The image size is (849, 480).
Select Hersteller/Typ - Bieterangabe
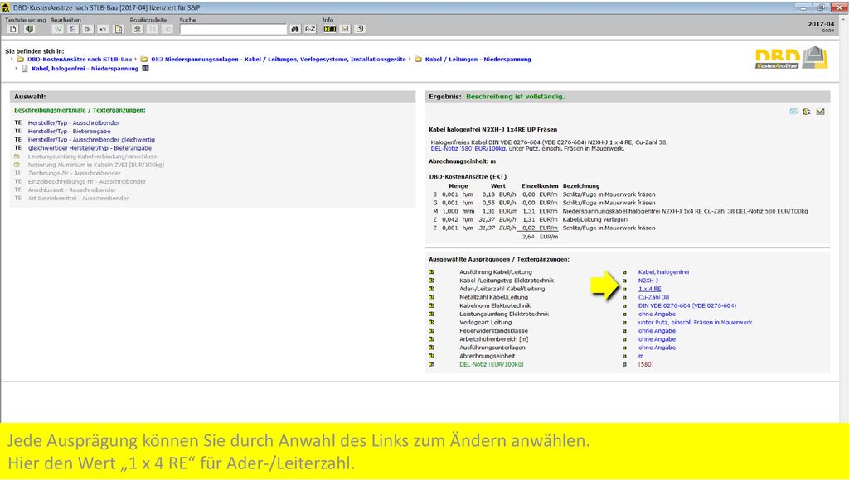point(70,132)
